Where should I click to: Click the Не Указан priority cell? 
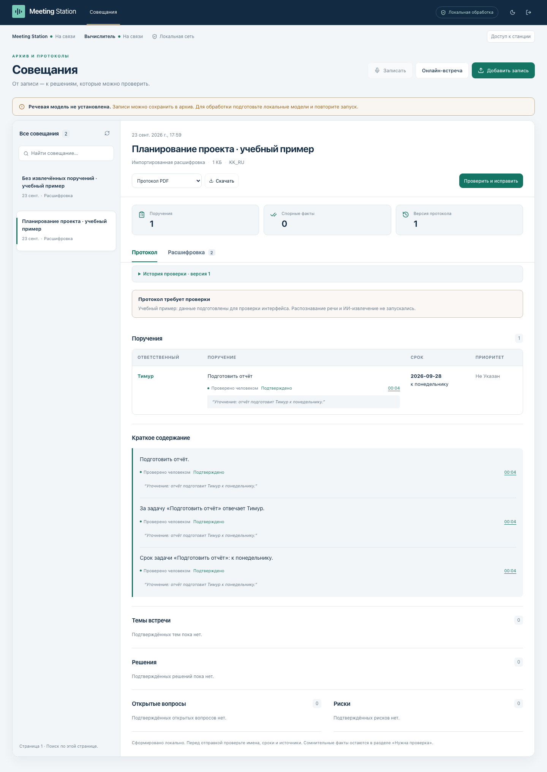click(488, 376)
